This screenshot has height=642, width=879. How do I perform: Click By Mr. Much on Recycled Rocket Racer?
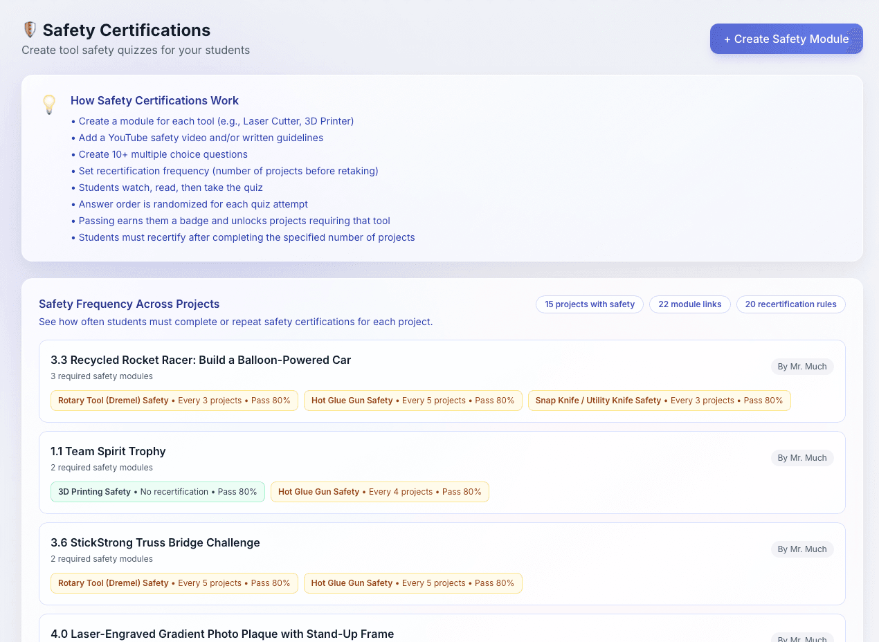(x=801, y=367)
